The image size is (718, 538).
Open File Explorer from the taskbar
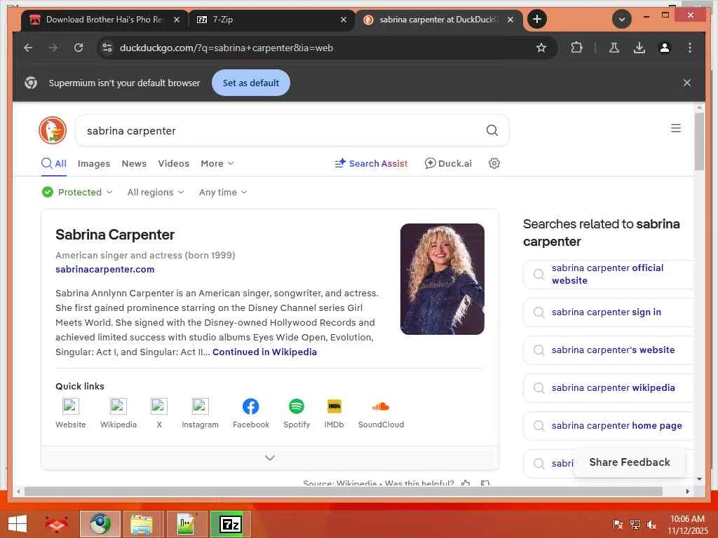[142, 524]
